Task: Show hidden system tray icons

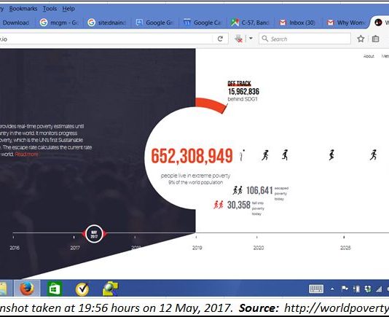Action: (x=332, y=289)
